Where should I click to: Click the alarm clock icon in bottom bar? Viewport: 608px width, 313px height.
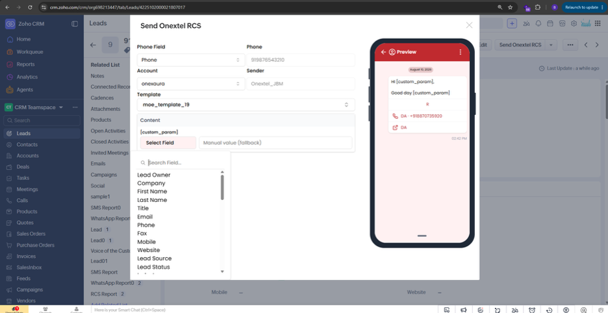point(532,310)
